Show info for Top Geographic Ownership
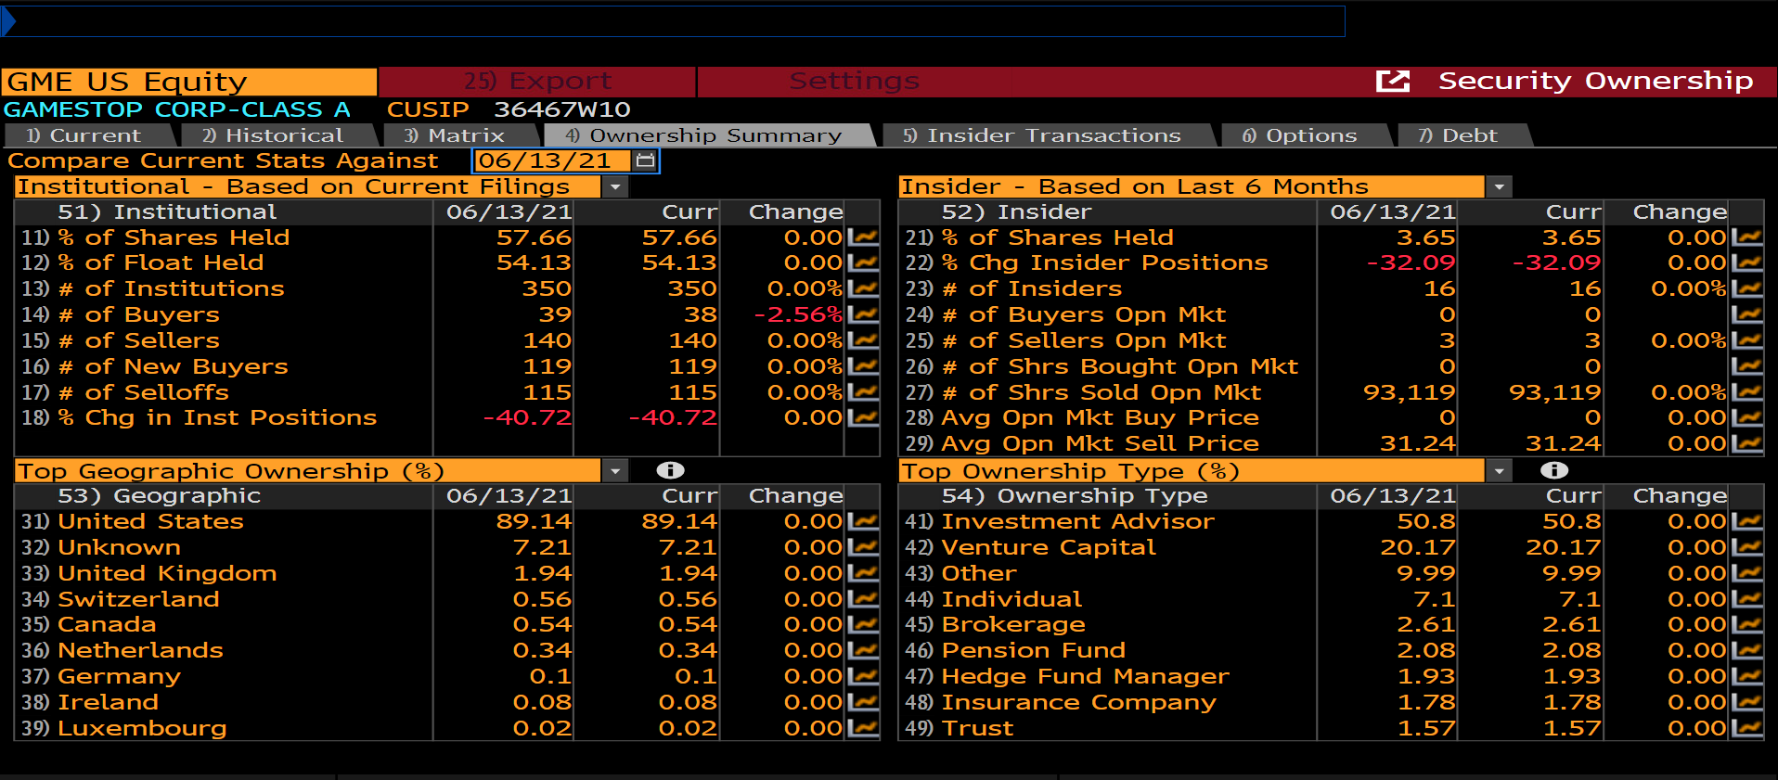 pos(670,471)
